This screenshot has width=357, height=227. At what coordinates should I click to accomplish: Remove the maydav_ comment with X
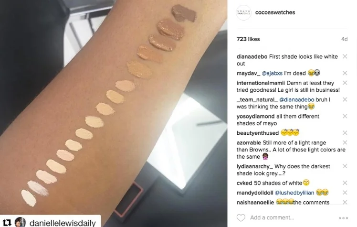pos(345,73)
